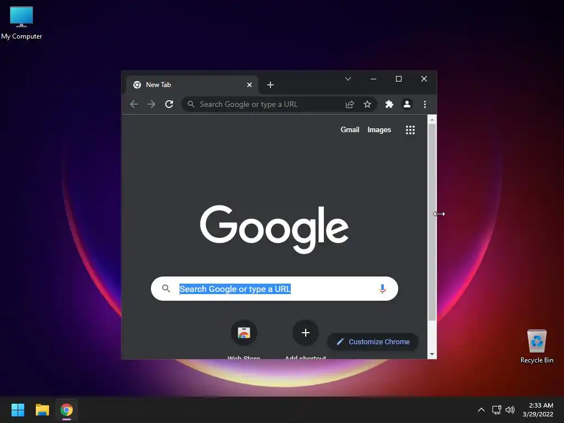Click the scrollbar down arrow
Screen dimensions: 564x423
432,354
